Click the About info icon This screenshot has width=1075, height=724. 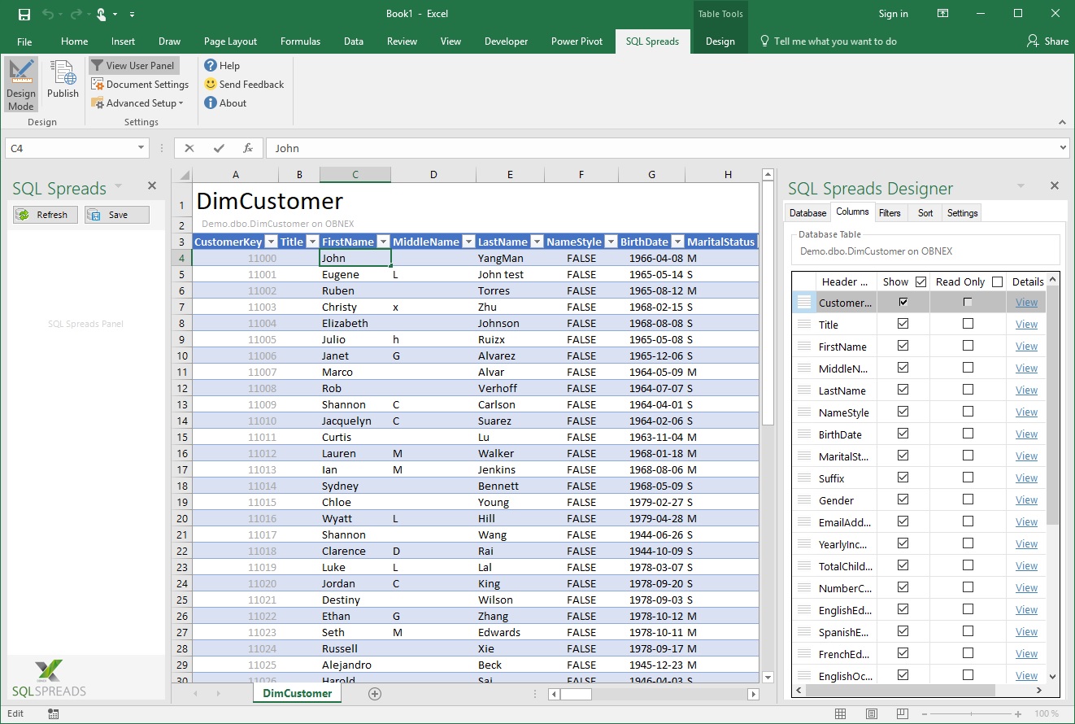pos(211,103)
